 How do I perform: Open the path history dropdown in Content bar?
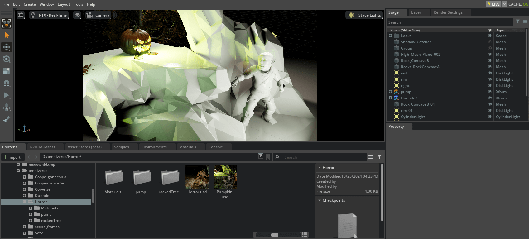point(261,156)
